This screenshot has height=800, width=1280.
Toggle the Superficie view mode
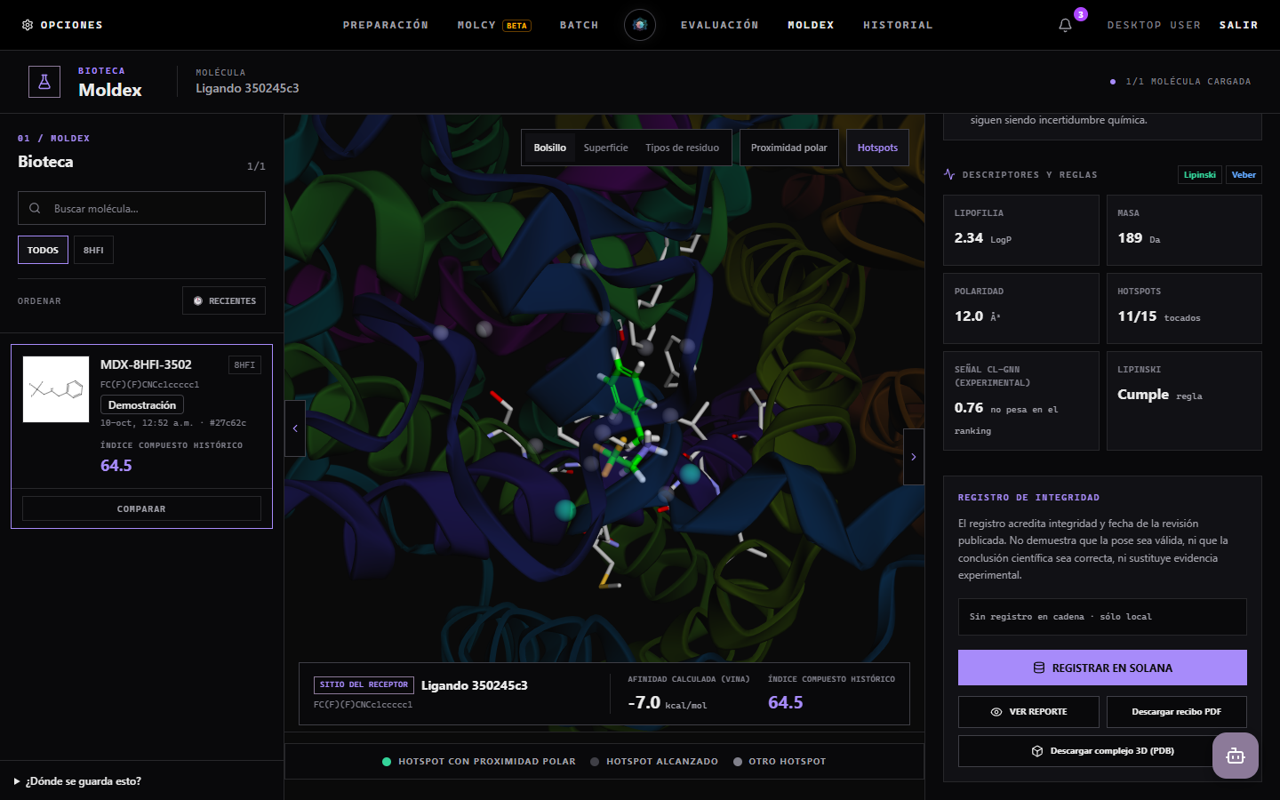coord(606,148)
